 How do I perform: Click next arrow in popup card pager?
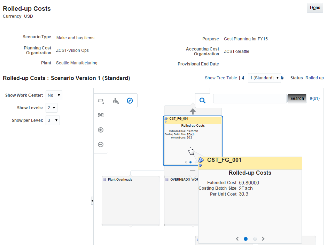click(x=263, y=239)
